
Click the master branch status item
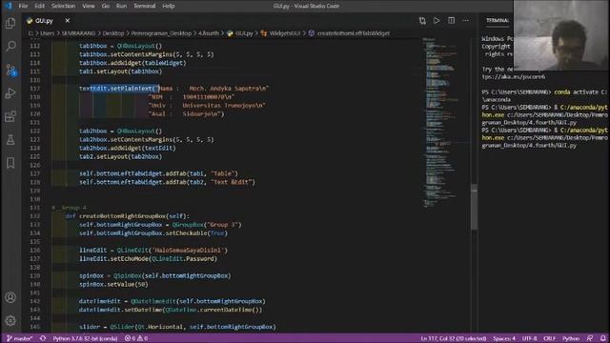click(19, 338)
